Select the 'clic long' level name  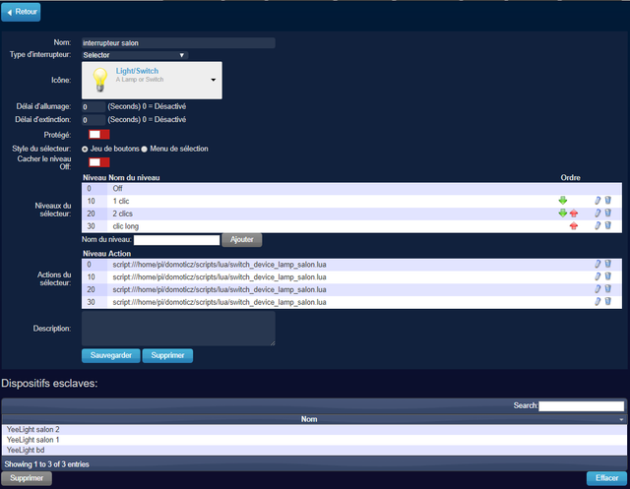coord(125,226)
